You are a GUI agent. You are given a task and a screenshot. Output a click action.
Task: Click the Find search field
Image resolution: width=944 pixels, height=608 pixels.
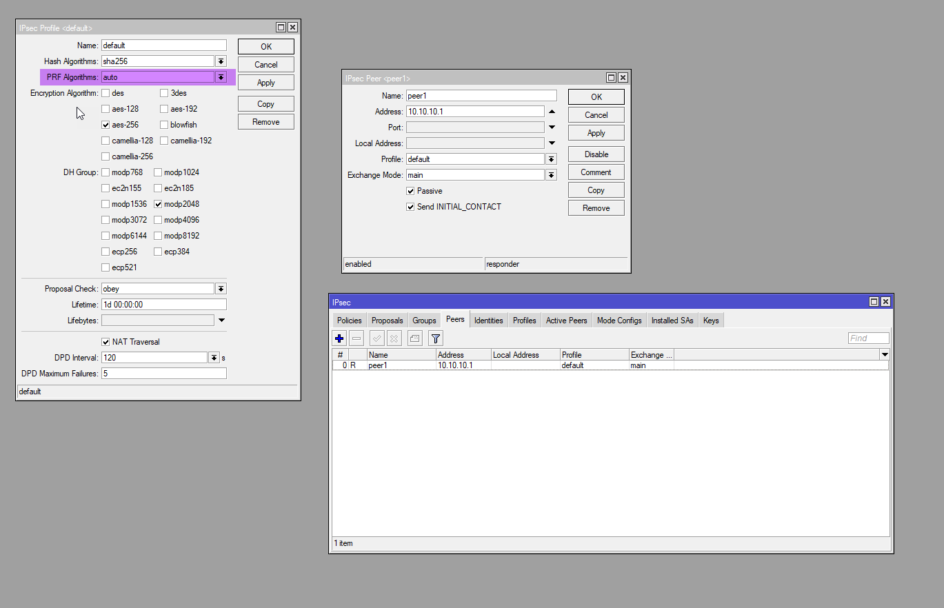coord(868,338)
